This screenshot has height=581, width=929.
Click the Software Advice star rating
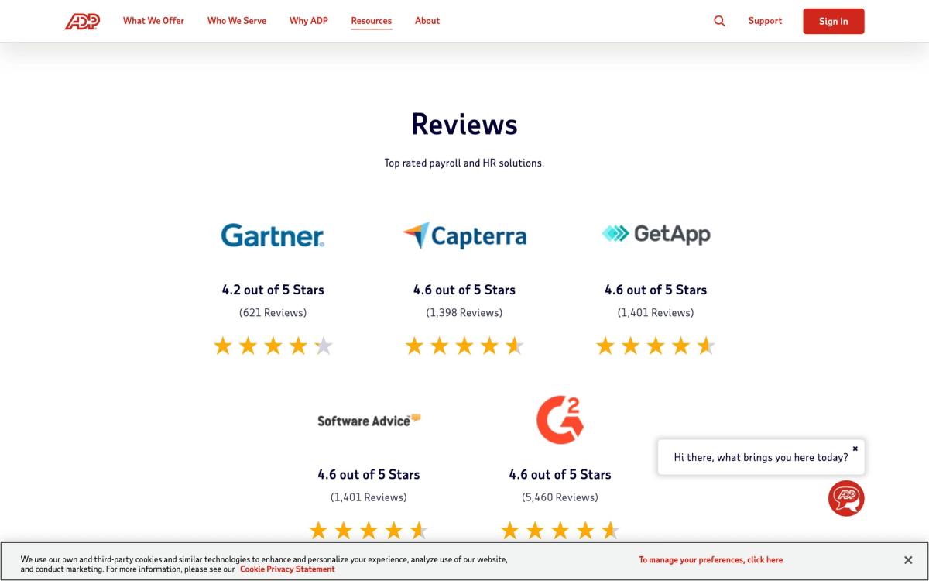(369, 531)
